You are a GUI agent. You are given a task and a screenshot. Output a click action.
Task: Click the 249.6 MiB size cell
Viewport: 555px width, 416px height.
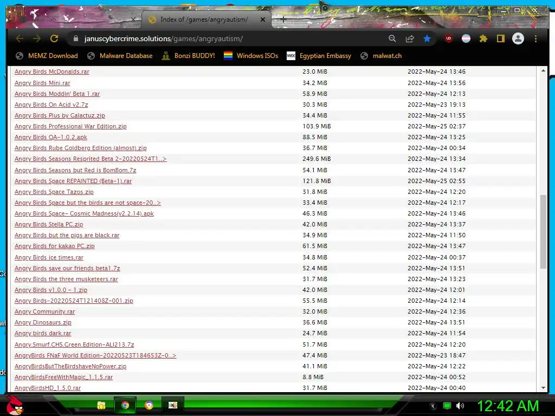pos(317,159)
